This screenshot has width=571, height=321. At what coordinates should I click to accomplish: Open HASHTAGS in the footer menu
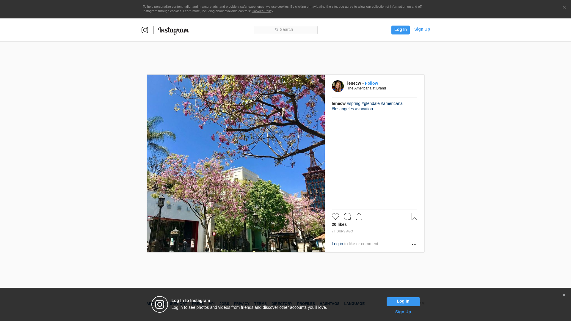tap(329, 304)
